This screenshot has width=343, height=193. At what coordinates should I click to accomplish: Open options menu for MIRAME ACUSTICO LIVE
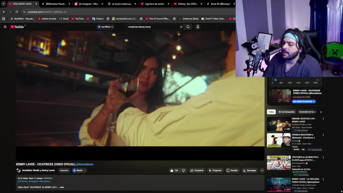323,119
